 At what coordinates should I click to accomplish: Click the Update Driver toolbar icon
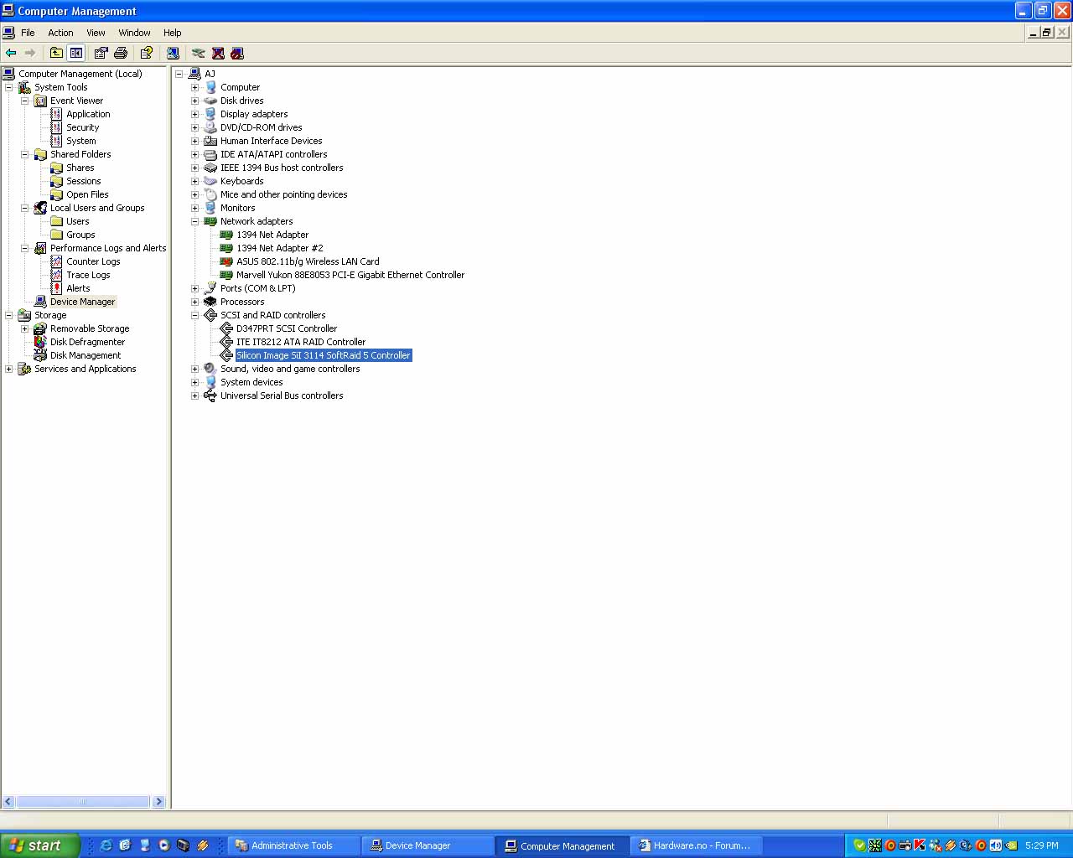point(199,53)
